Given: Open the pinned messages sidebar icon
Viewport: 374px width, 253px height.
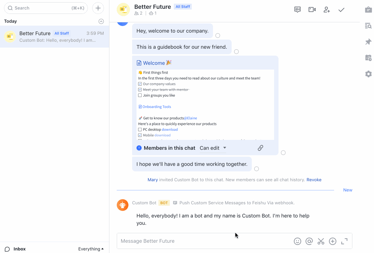Looking at the screenshot, I should coord(368,42).
